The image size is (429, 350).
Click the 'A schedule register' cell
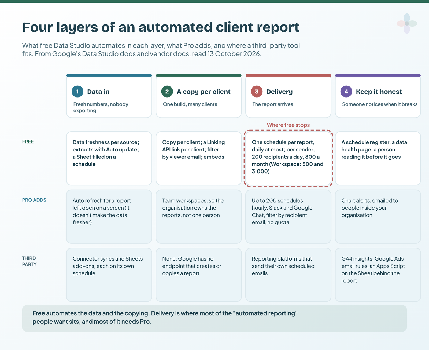378,158
